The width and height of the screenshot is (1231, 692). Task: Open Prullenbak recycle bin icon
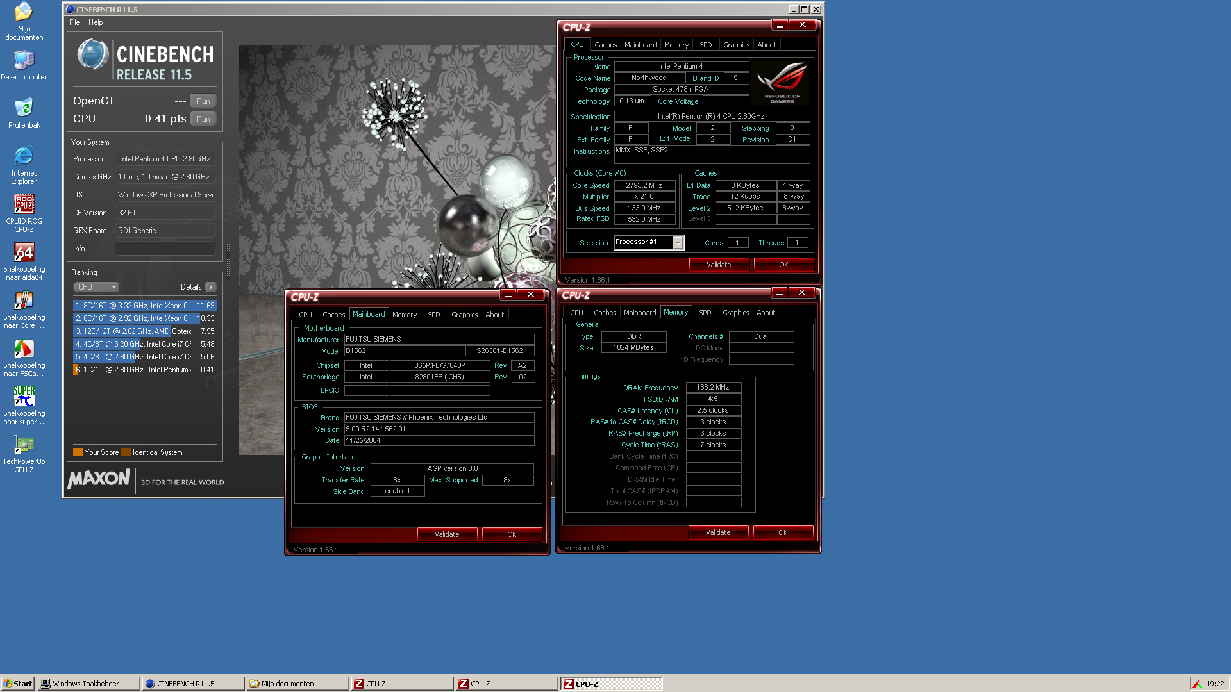coord(24,113)
